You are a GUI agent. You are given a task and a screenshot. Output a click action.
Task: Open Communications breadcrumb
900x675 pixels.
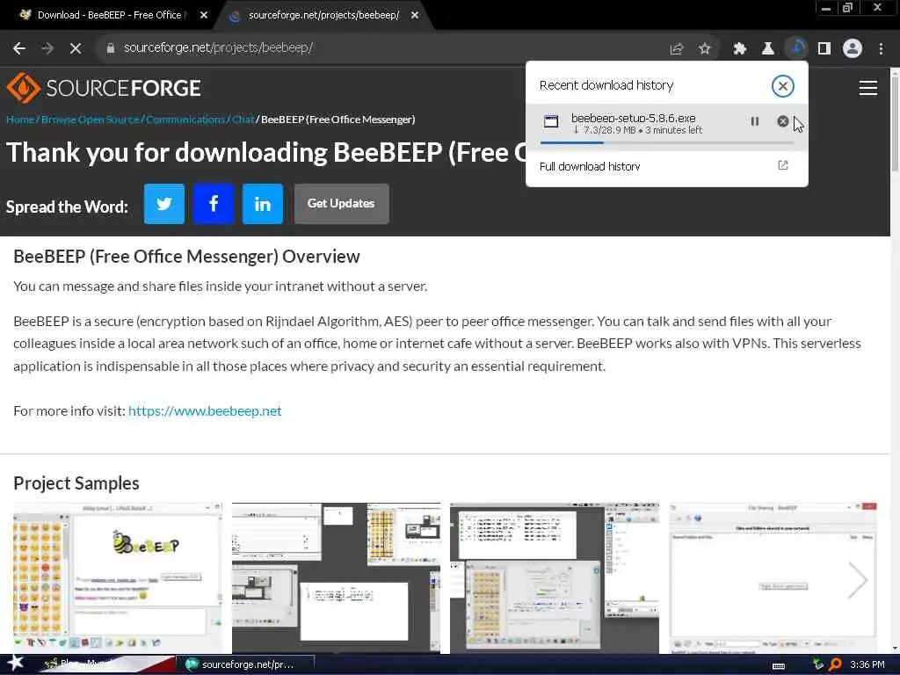(x=185, y=120)
